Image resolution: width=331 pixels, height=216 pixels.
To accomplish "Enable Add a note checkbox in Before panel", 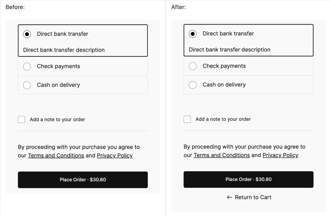I will click(21, 119).
